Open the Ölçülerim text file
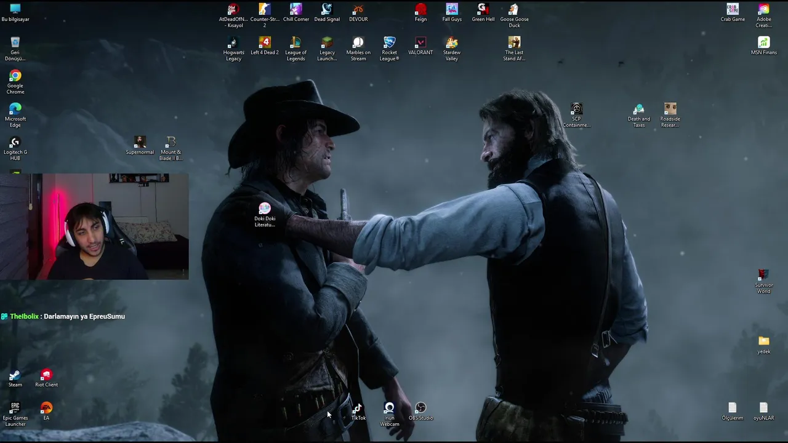The image size is (788, 443). point(733,411)
